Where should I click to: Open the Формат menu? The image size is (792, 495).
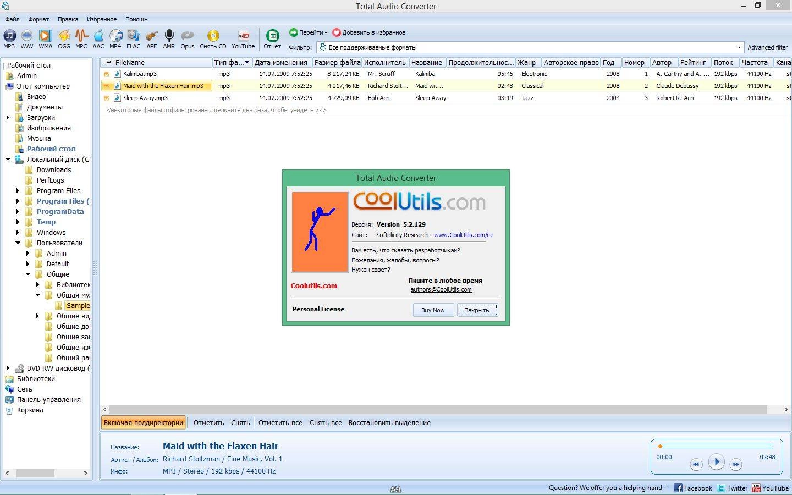point(38,19)
